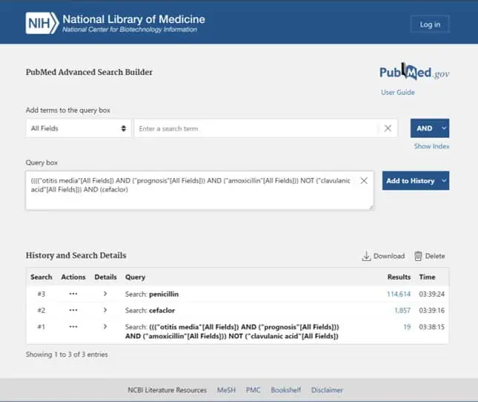Expand details for the penicillin search

105,294
